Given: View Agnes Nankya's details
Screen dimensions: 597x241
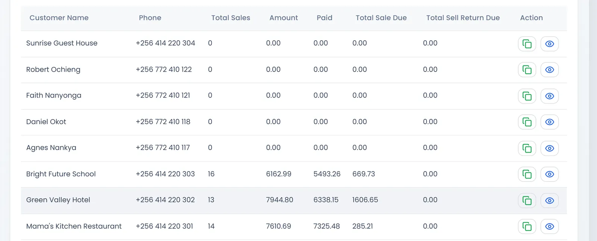Looking at the screenshot, I should (x=550, y=148).
